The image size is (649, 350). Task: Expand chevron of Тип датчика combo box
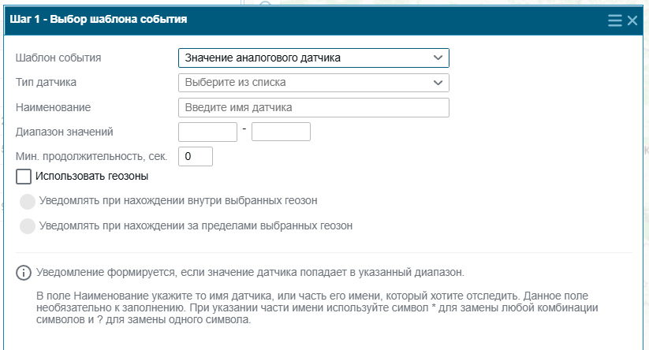point(438,83)
